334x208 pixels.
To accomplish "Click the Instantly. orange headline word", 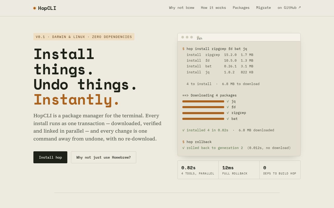I will point(76,100).
